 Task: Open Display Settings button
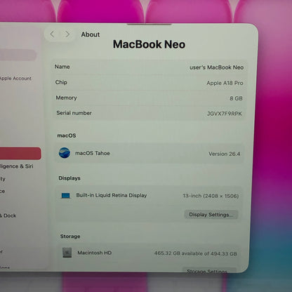click(211, 215)
